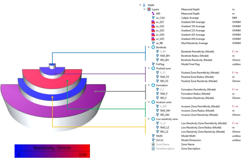Click the RES_FZ curve icon
The height and width of the screenshot is (161, 242).
158,81
